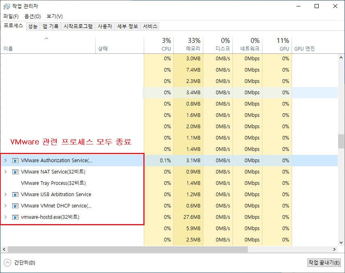Screen dimensions: 345x273
Task: Expand the VMware NAT Service row
Action: [x=6, y=171]
